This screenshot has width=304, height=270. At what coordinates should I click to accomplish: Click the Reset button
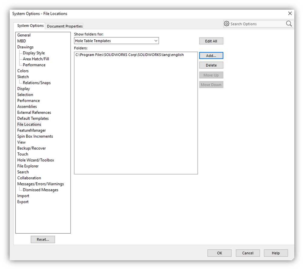(x=42, y=239)
